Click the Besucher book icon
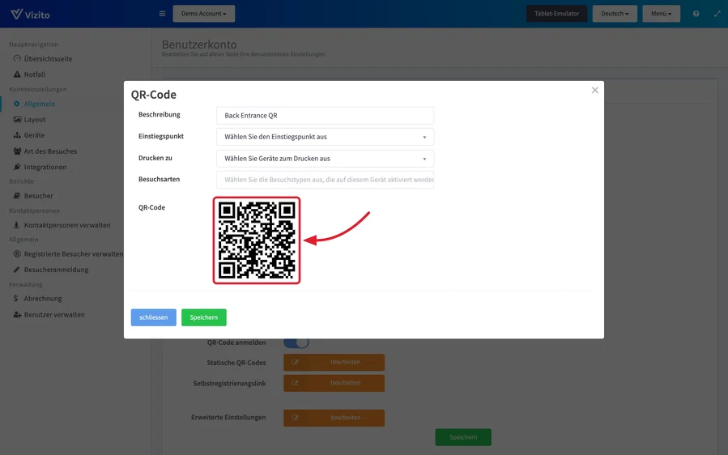Screen dimensions: 728x455 (17, 195)
